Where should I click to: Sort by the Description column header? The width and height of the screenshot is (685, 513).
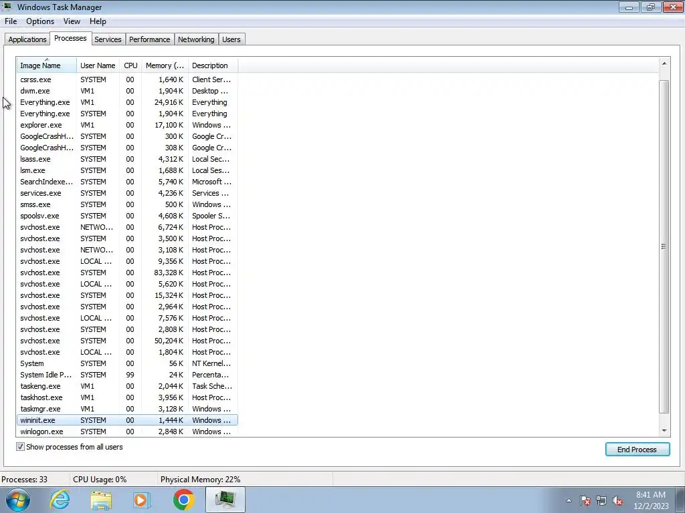213,65
